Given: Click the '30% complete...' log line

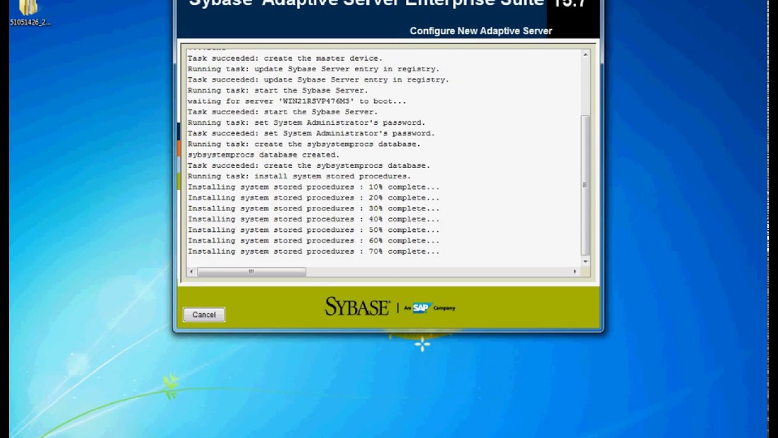Looking at the screenshot, I should click(314, 209).
